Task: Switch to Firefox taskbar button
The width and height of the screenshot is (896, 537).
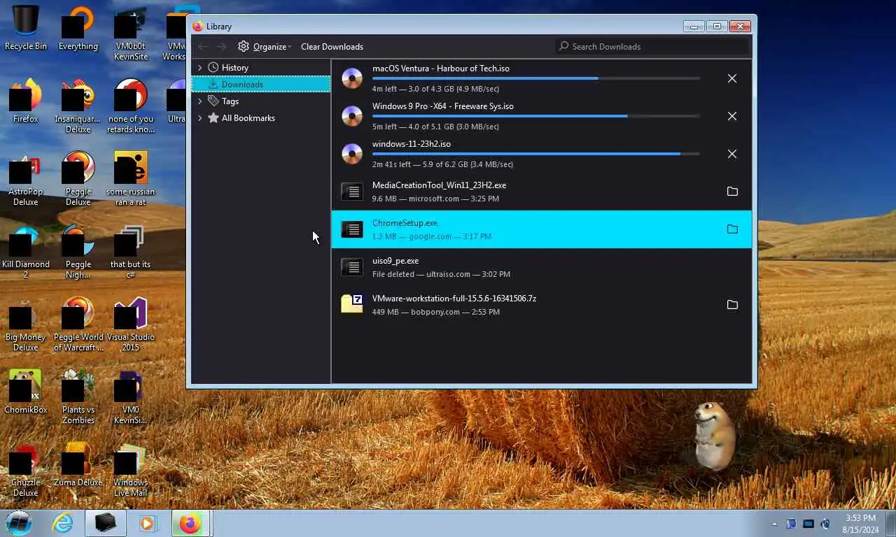Action: [190, 523]
